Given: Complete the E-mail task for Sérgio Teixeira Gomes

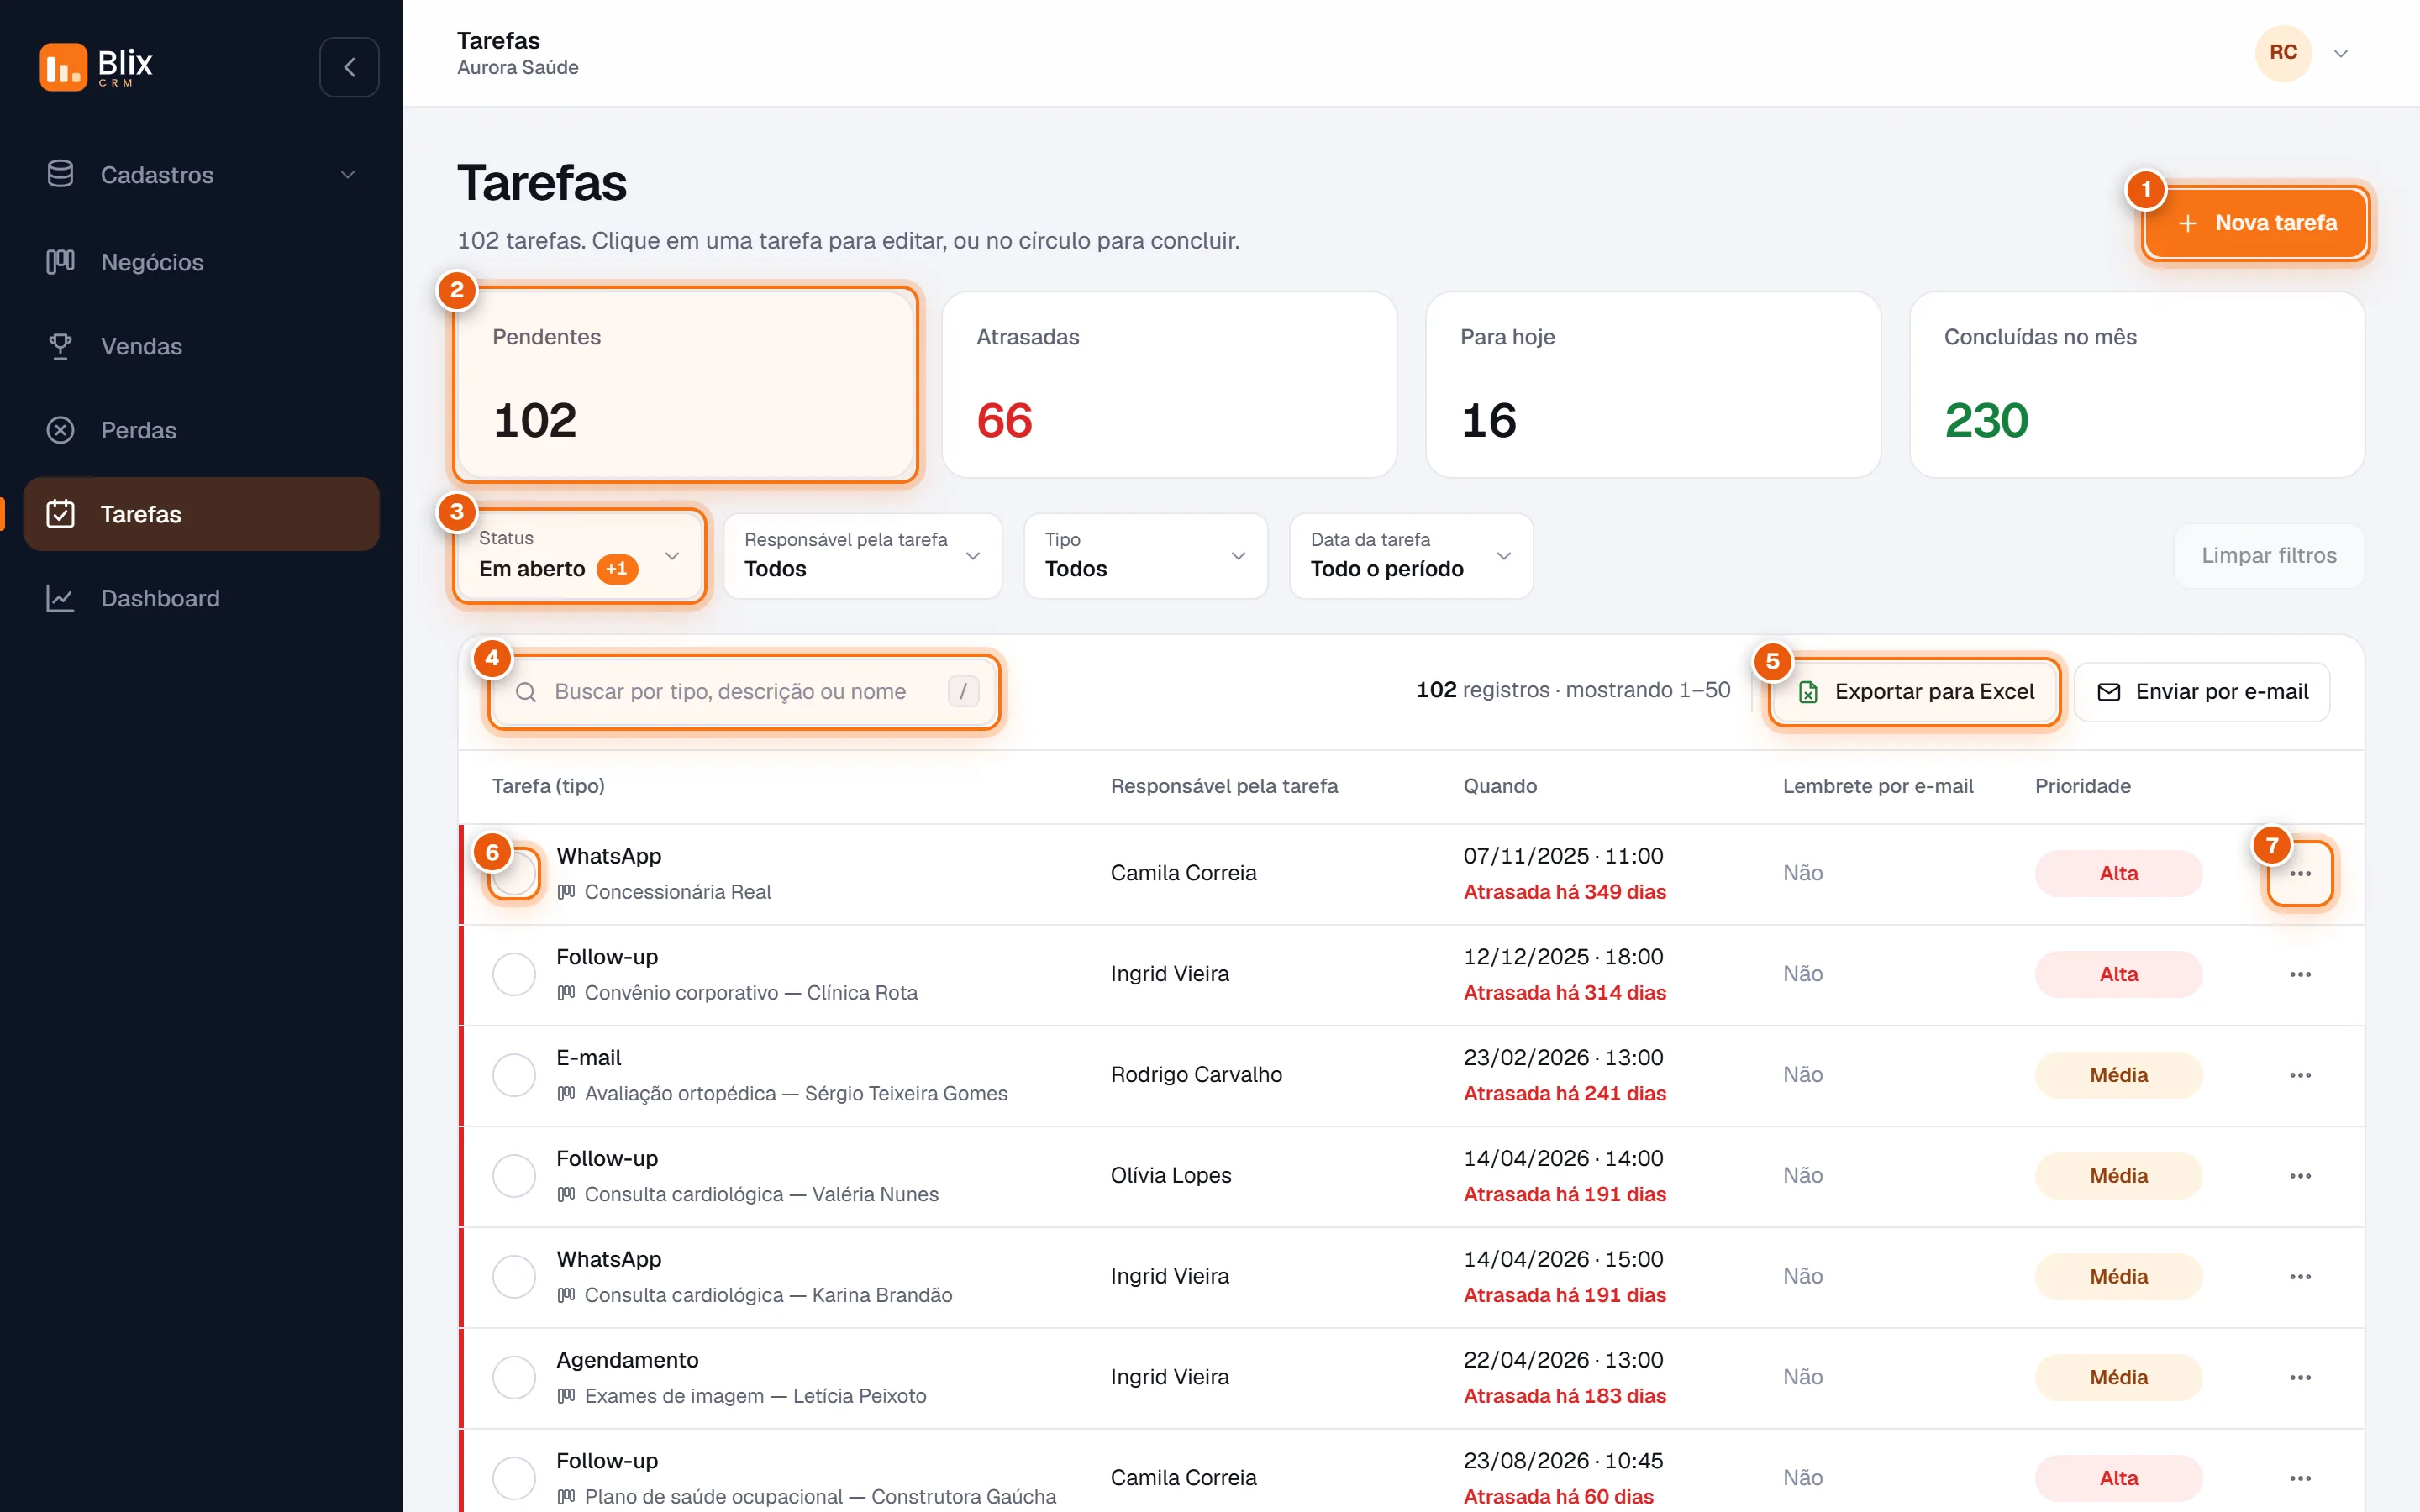Looking at the screenshot, I should (x=514, y=1075).
